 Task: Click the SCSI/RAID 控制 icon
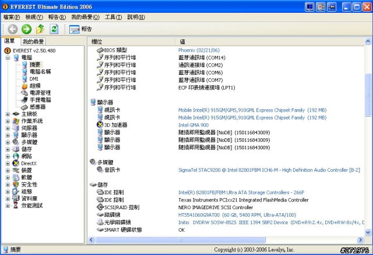pyautogui.click(x=100, y=207)
